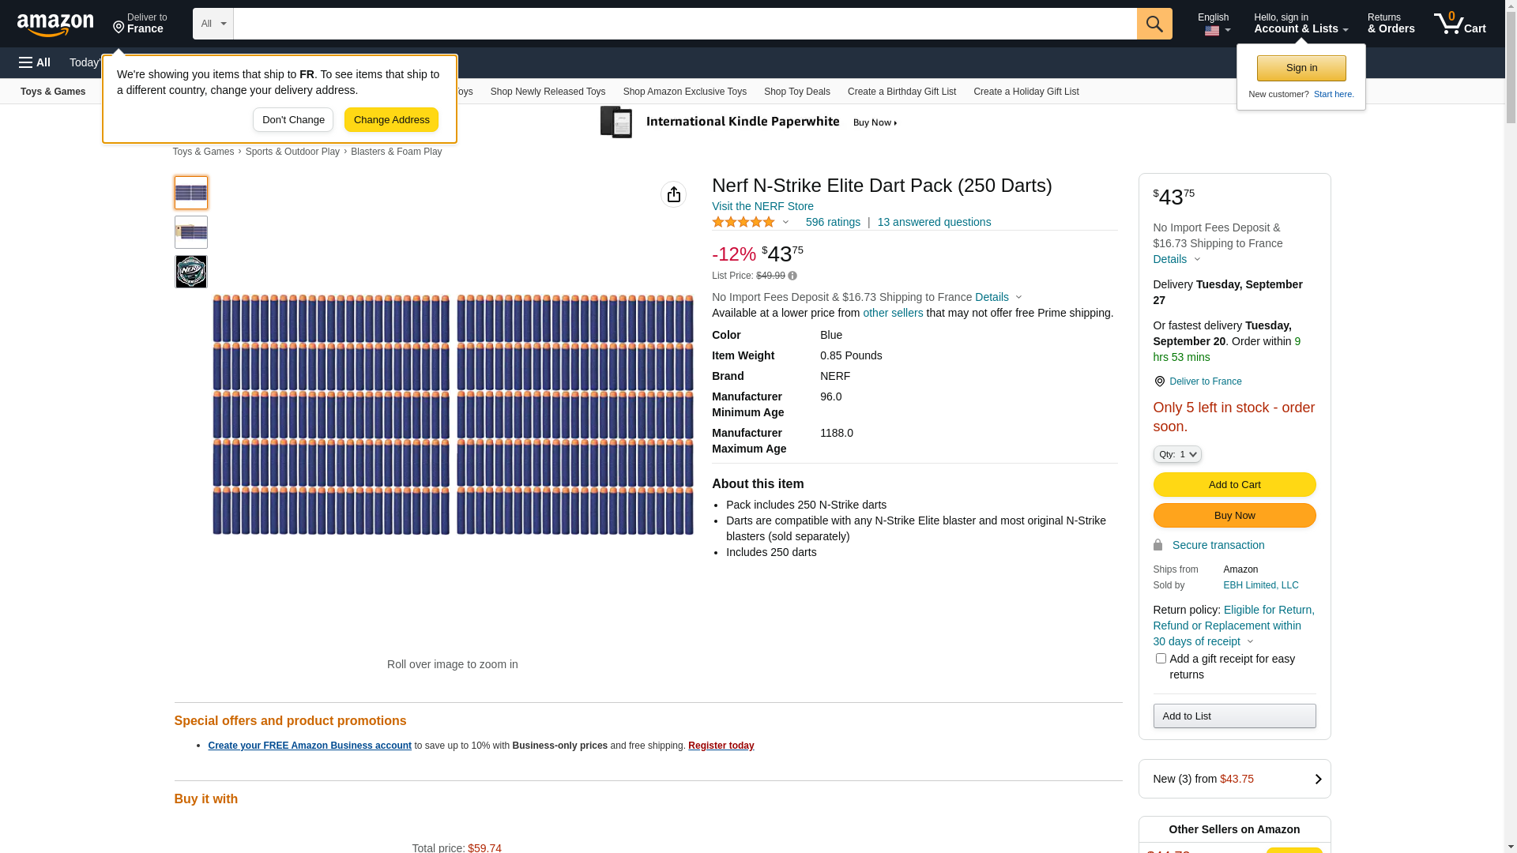1517x853 pixels.
Task: Click the list price info icon
Action: coord(792,276)
